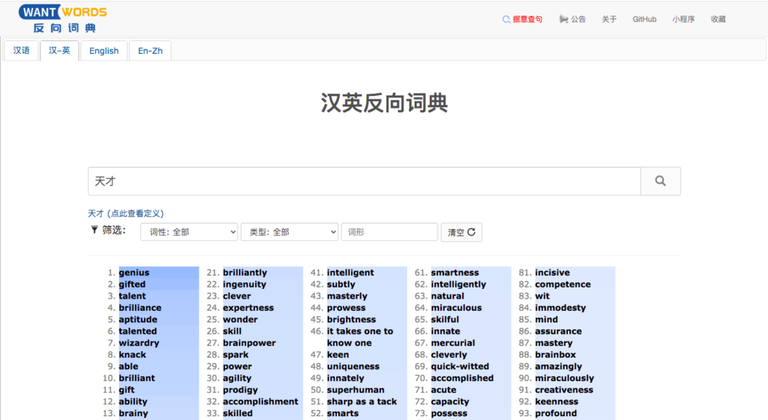Click the result word expertness
The height and width of the screenshot is (420, 768).
click(x=247, y=308)
